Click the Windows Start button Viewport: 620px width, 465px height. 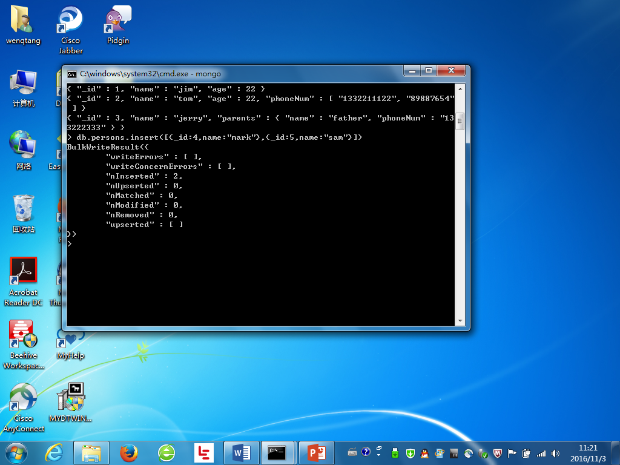16,453
